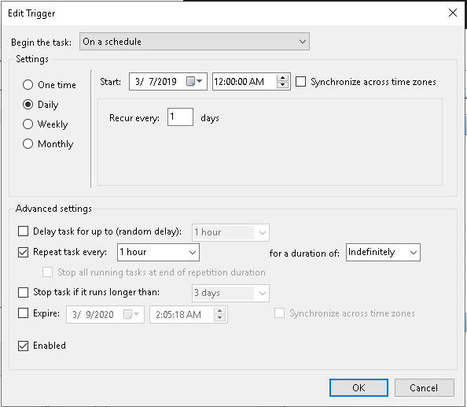Click the Recur every days input field

pos(180,117)
